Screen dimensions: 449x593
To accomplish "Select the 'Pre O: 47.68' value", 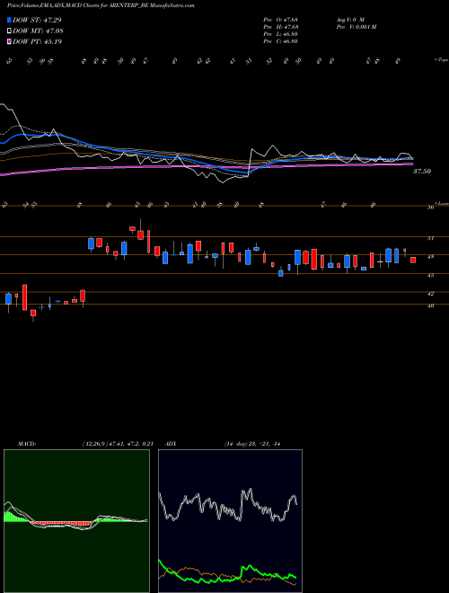I will coord(281,20).
